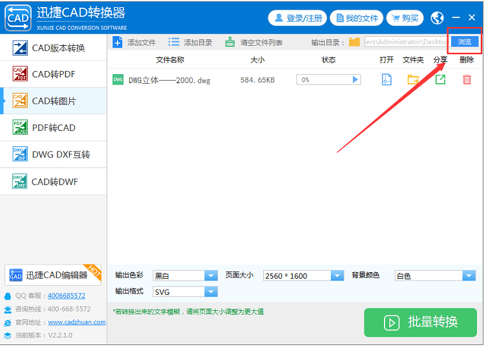Click the 清空文件列表 label
The height and width of the screenshot is (347, 486).
coord(261,43)
